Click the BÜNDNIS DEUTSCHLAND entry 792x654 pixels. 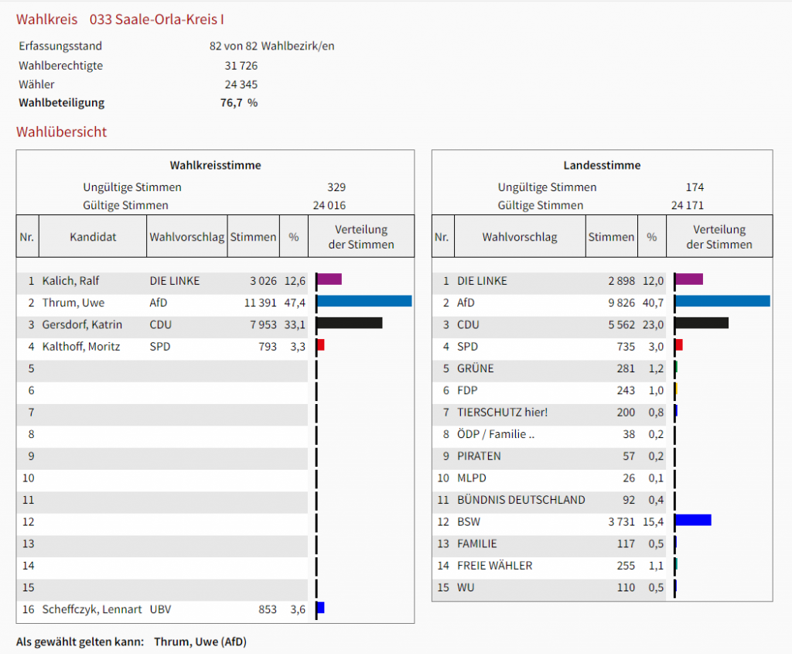(x=521, y=500)
